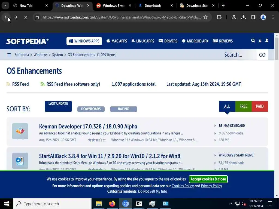Image resolution: width=279 pixels, height=209 pixels.
Task: Open RSS Feed (free software only)
Action: point(70,84)
